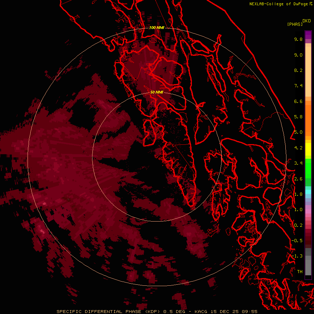The width and height of the screenshot is (314, 314).
Task: Click the 100 NMI range ring label
Action: pyautogui.click(x=157, y=28)
